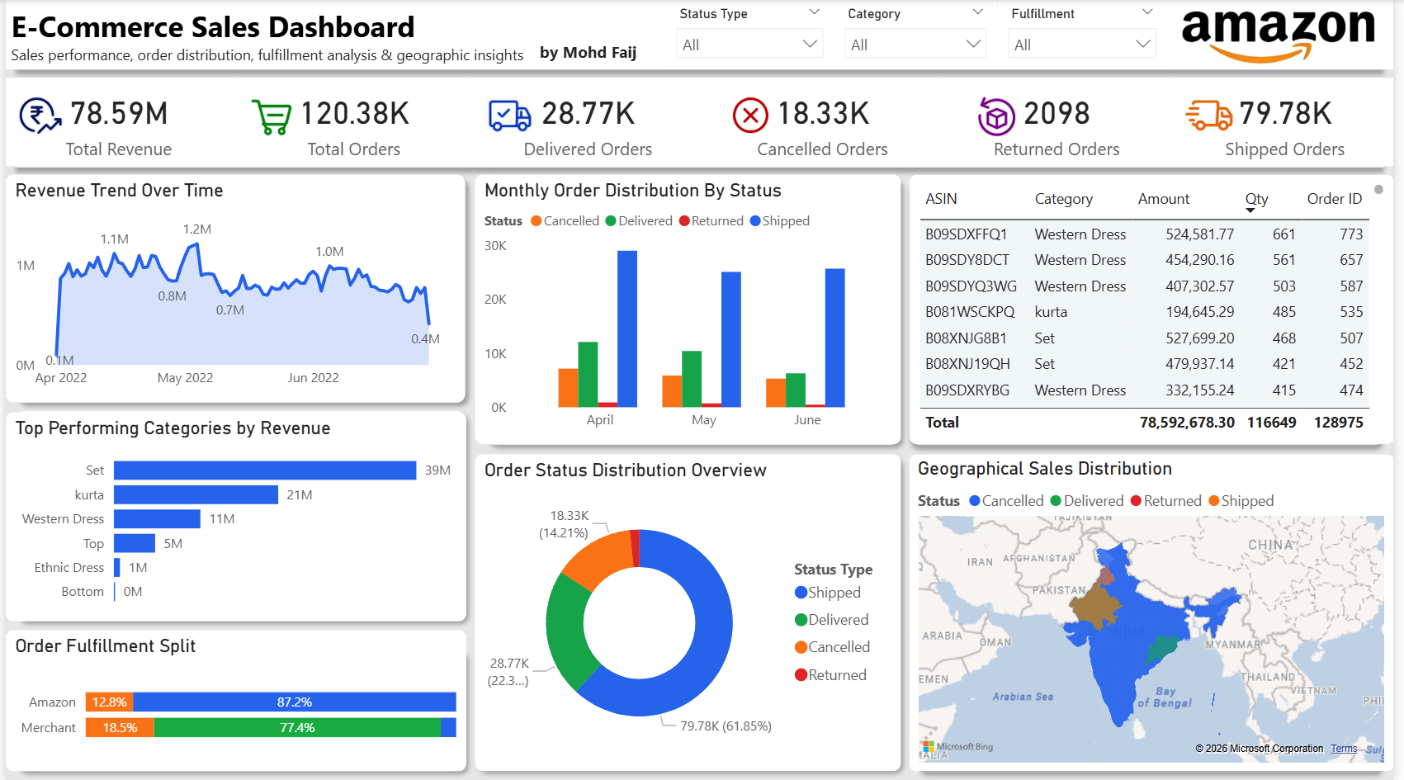Click the Cancelled Orders red X icon

pyautogui.click(x=750, y=116)
